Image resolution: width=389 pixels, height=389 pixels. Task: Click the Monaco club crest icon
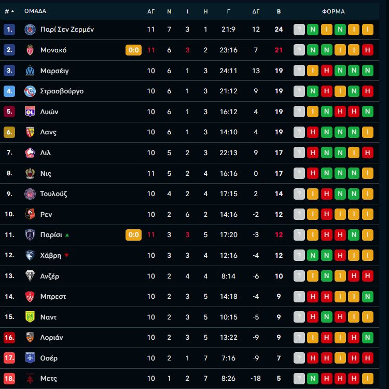30,50
